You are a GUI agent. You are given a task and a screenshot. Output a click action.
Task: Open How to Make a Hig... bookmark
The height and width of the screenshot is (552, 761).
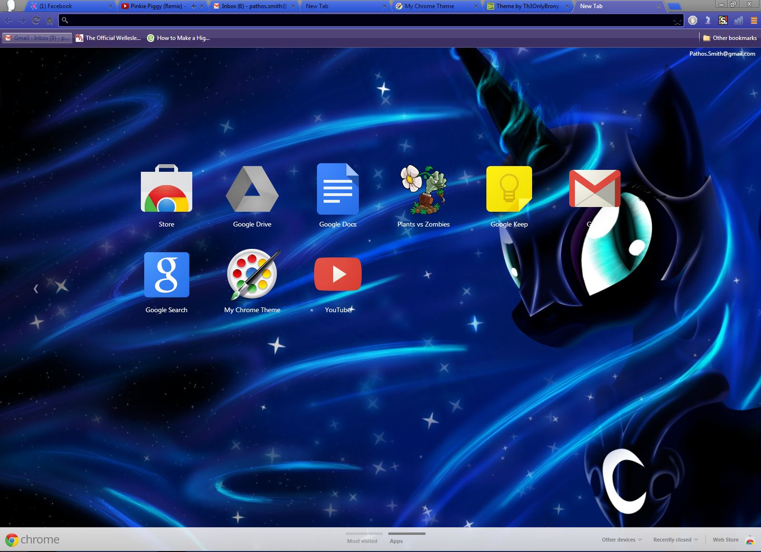(178, 38)
